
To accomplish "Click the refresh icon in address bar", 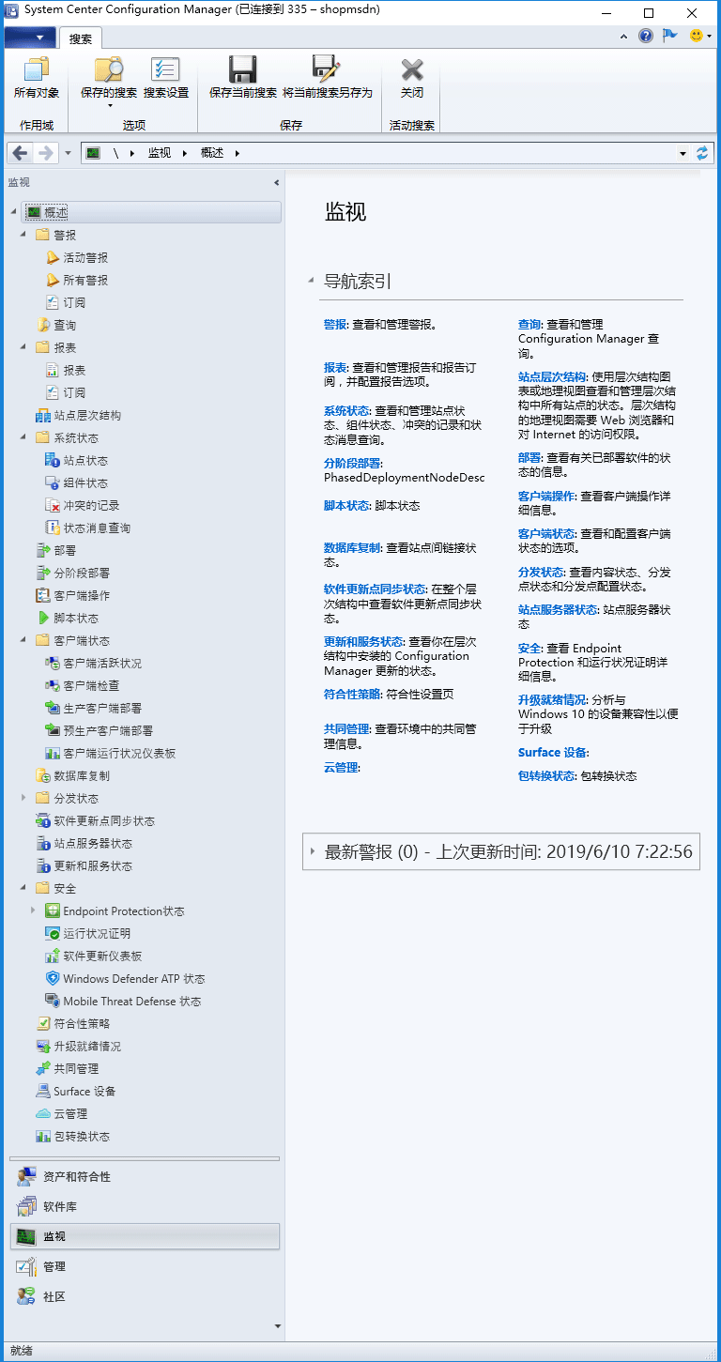I will (x=702, y=153).
